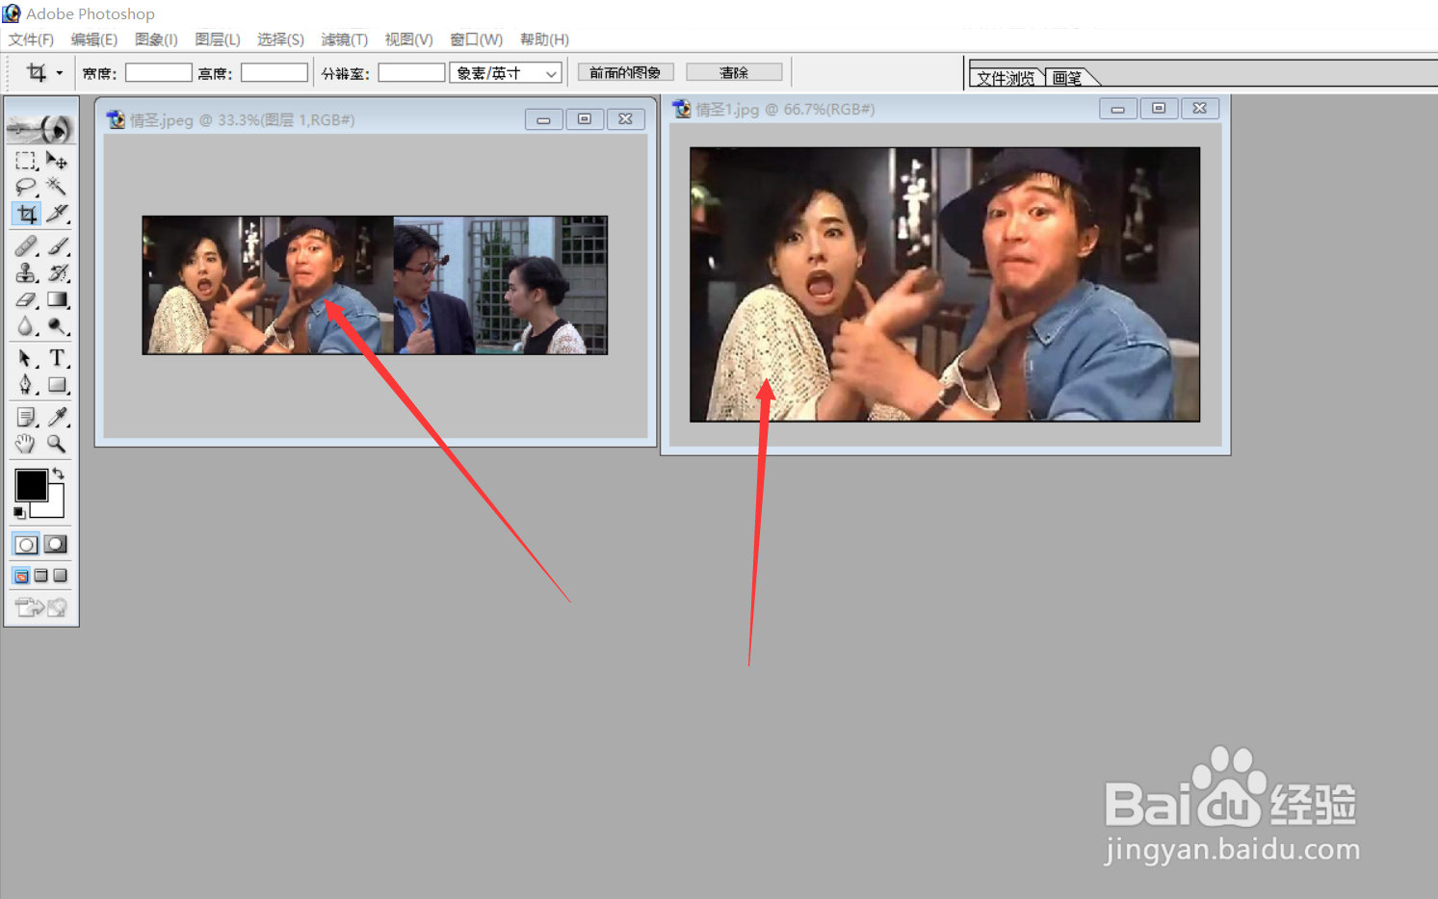Select the Blur tool
Screen dimensions: 1438x899
[x=26, y=327]
